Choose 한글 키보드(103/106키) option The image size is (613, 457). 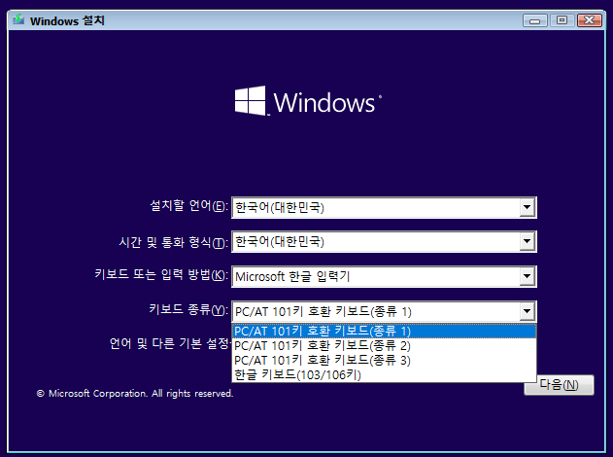pos(384,374)
